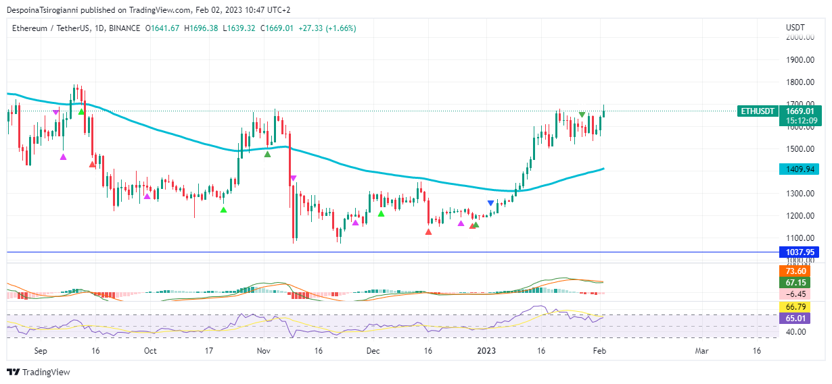832x384 pixels.
Task: Click the purple down-triangle on the November drop
Action: pyautogui.click(x=293, y=178)
